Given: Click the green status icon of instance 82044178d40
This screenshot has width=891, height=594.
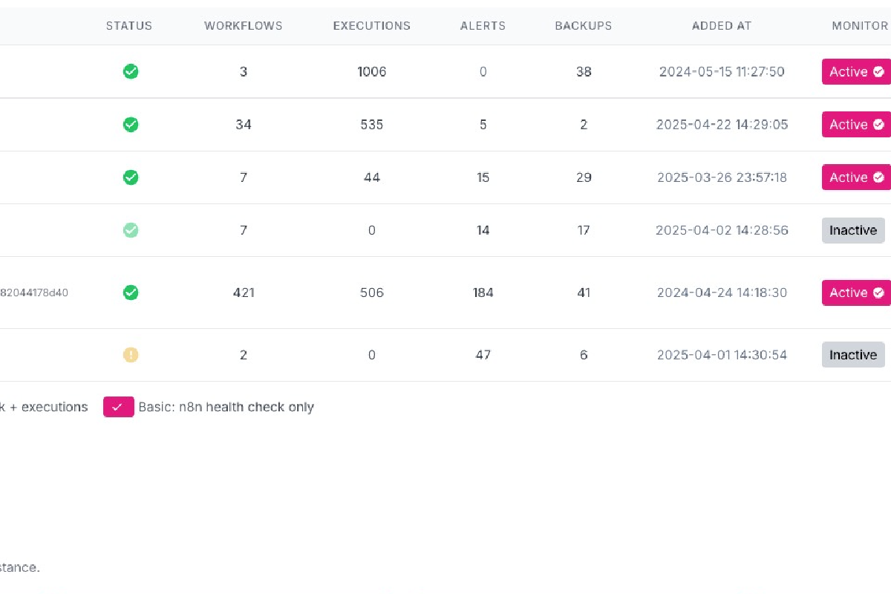Looking at the screenshot, I should click(131, 293).
